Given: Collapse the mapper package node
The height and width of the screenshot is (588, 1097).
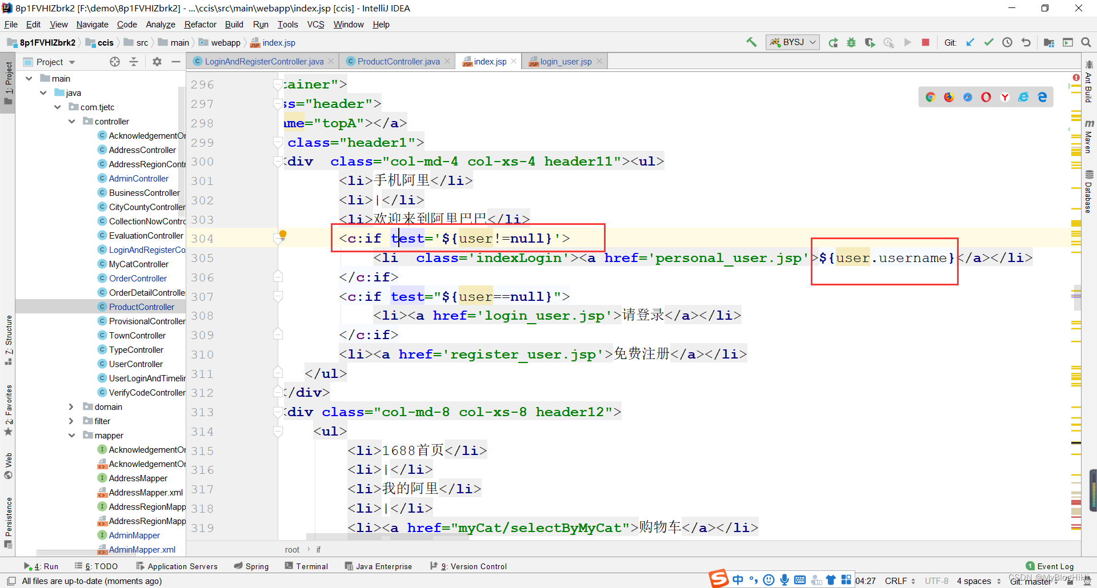Looking at the screenshot, I should coord(72,436).
